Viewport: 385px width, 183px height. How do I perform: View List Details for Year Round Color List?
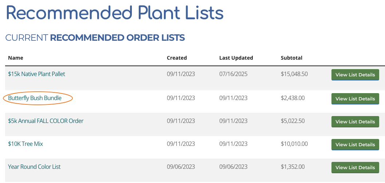(355, 168)
